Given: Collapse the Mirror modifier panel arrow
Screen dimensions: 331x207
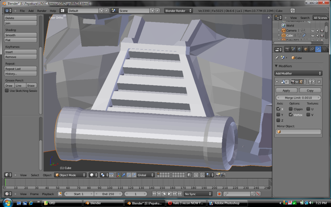Looking at the screenshot, I should (x=277, y=82).
